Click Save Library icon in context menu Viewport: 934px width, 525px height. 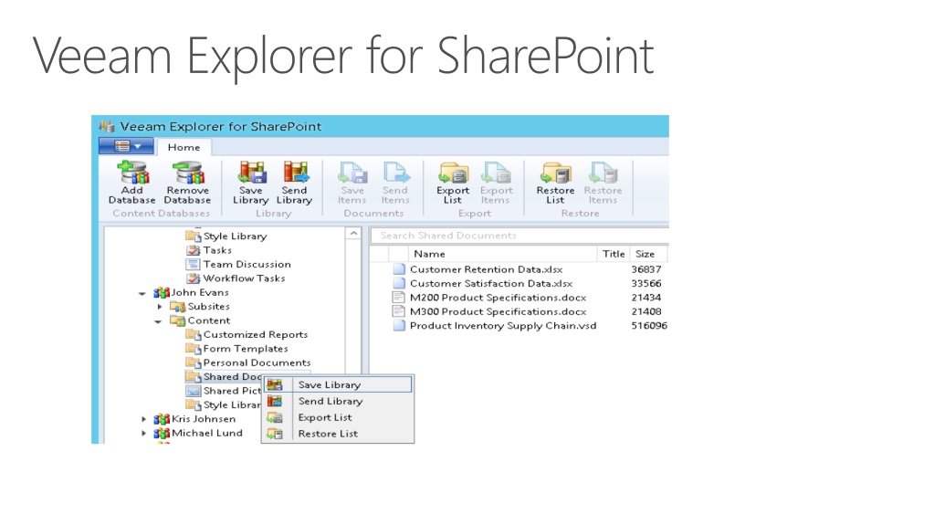click(x=275, y=385)
